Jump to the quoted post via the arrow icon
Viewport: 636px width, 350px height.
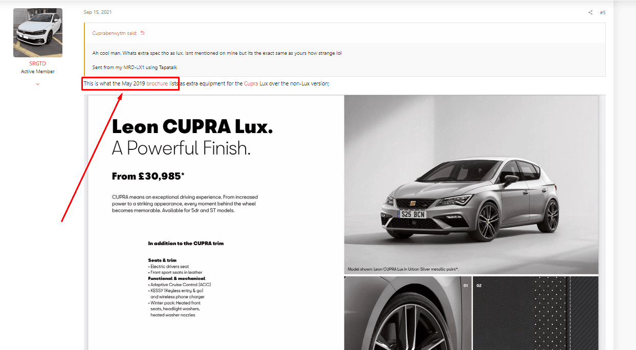point(143,33)
